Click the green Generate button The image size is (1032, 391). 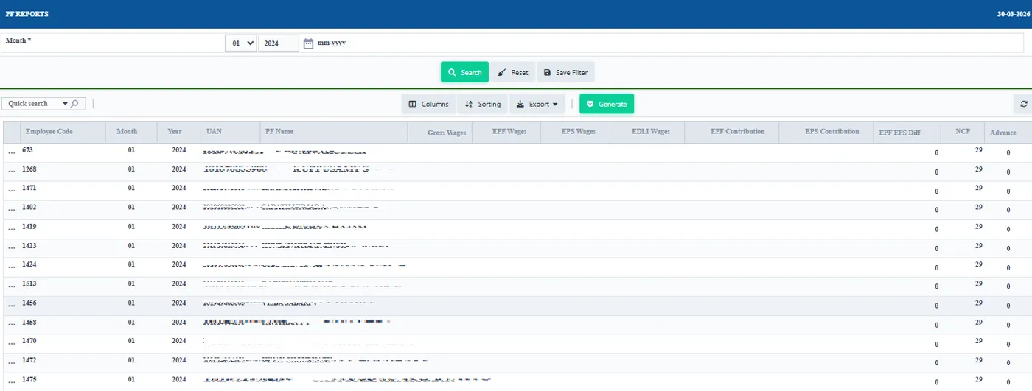coord(607,104)
